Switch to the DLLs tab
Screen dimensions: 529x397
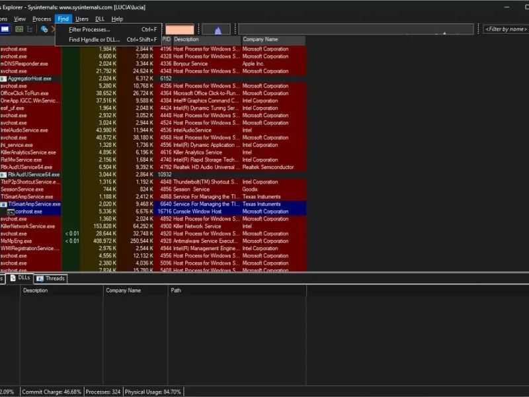coord(20,278)
